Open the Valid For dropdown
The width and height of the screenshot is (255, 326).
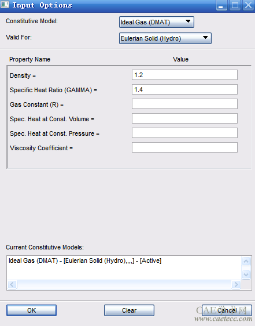pos(165,38)
